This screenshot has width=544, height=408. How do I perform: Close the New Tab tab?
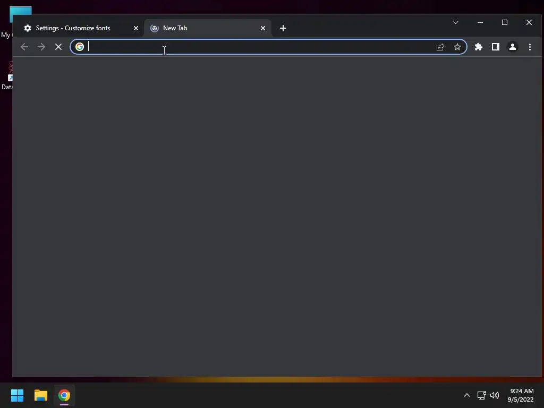(263, 28)
